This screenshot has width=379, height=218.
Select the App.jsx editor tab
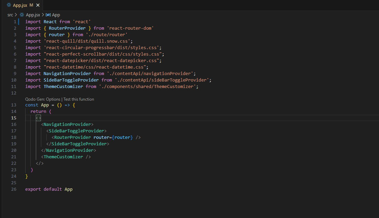click(23, 5)
